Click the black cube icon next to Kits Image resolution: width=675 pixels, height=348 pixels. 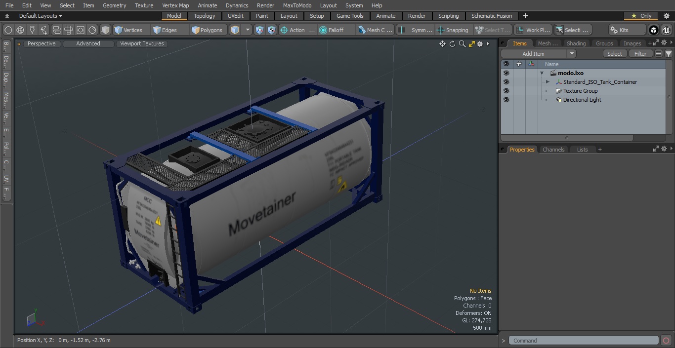coord(654,30)
